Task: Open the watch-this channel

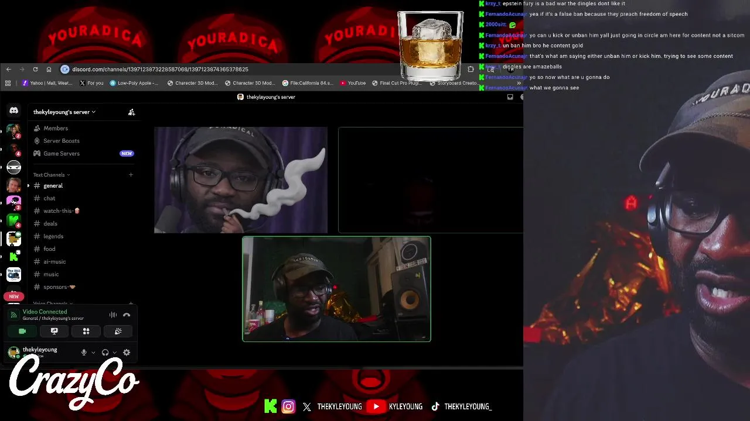Action: (x=61, y=211)
